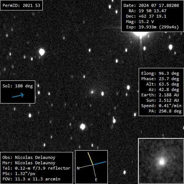Viewport: 184px width, 184px height.
Task: Click the comet nucleus at image center
Action: [x=92, y=92]
